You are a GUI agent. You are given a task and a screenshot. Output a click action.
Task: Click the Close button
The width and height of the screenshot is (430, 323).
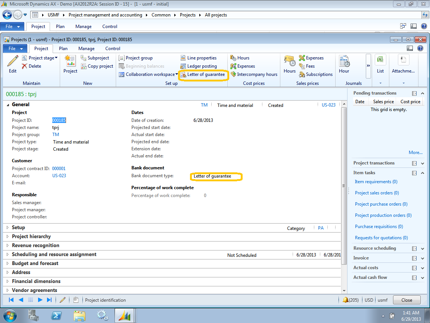(407, 300)
